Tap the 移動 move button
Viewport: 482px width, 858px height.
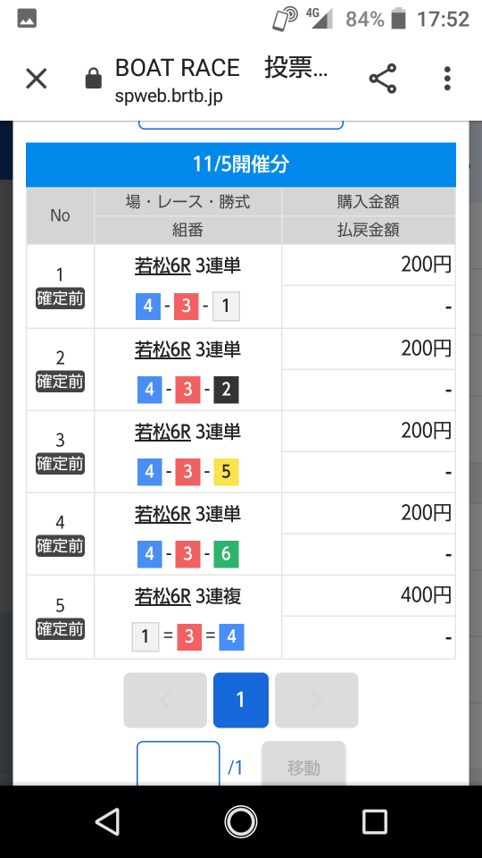[x=303, y=767]
